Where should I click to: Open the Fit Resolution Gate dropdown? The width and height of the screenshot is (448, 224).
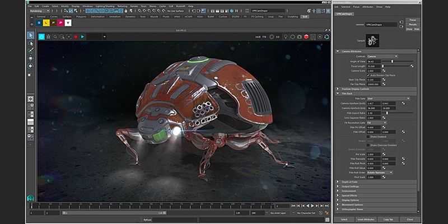tap(376, 123)
